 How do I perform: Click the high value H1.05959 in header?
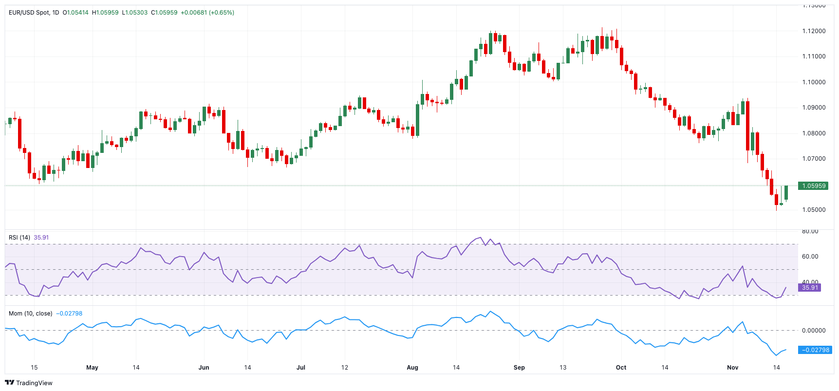tap(105, 13)
